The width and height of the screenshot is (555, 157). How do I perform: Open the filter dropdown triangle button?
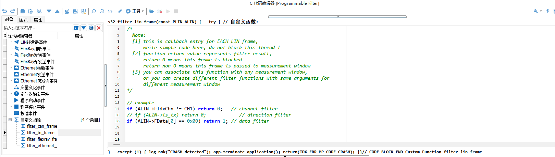pos(84,28)
